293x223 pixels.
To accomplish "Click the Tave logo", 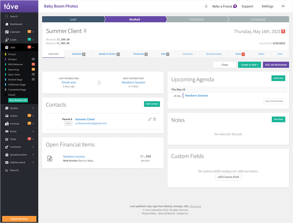I will coord(11,6).
